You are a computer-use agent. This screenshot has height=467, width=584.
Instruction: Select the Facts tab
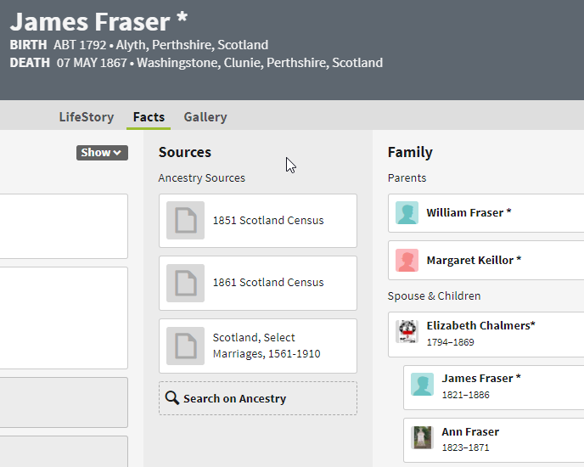coord(149,117)
